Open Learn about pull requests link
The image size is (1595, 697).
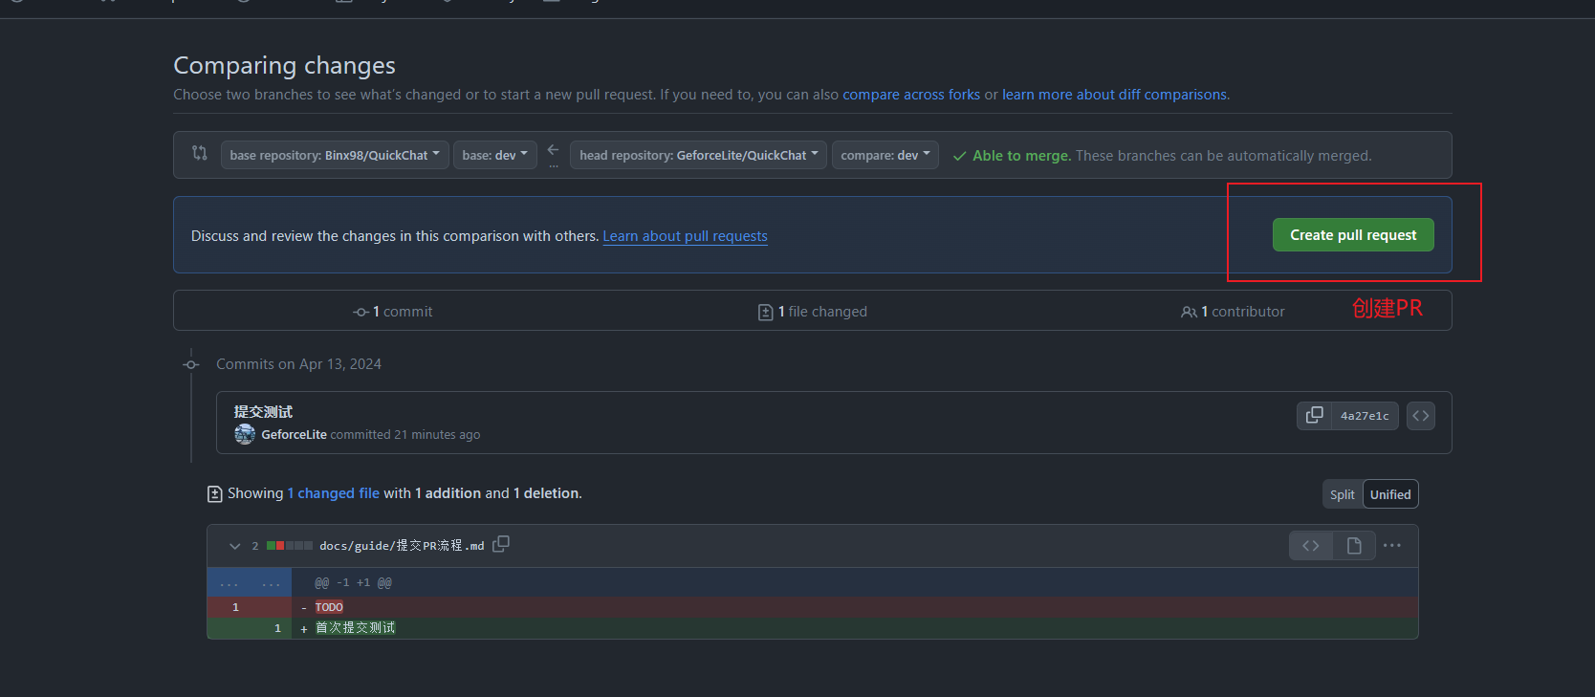coord(685,236)
